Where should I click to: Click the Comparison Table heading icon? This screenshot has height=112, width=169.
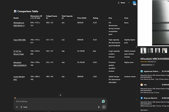pyautogui.click(x=15, y=11)
